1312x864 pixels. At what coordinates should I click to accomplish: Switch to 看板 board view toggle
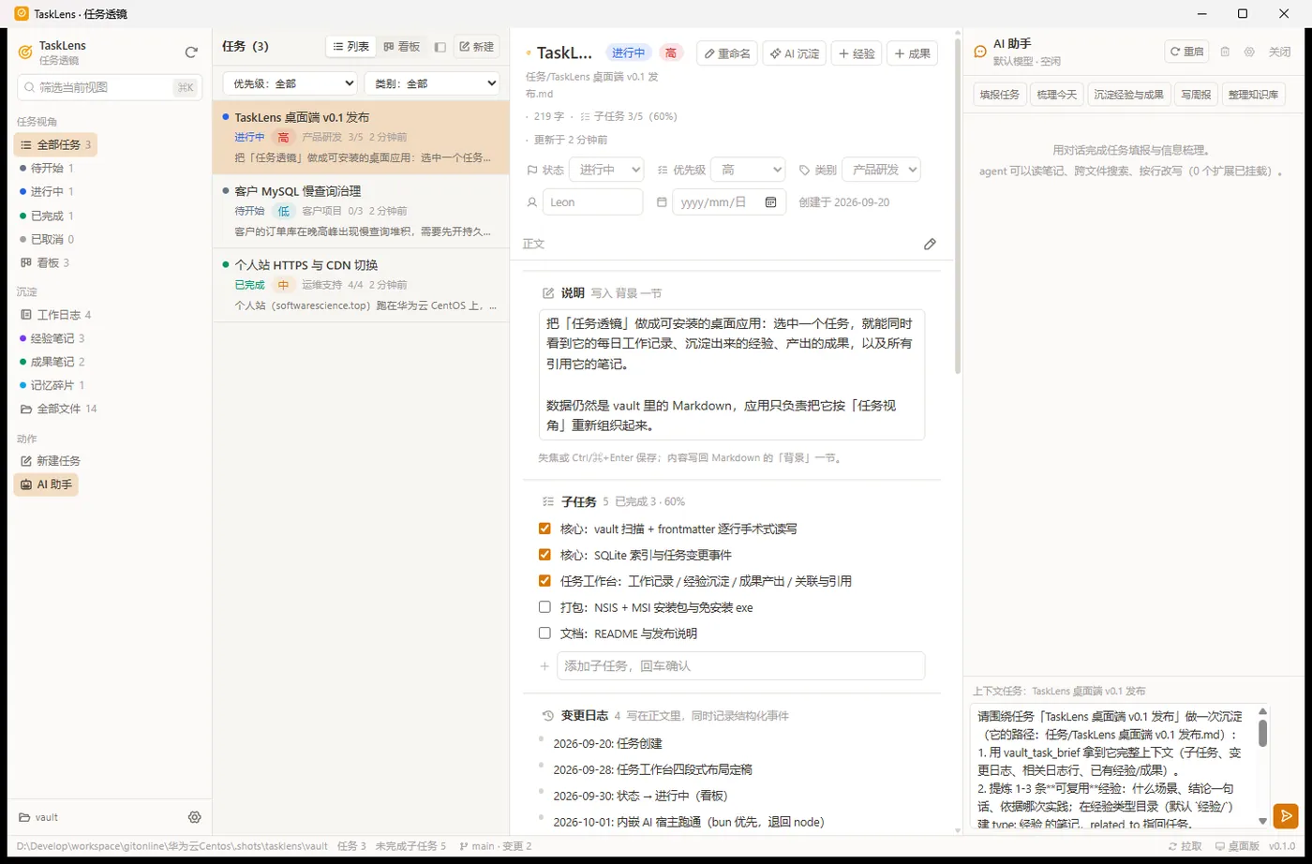402,47
